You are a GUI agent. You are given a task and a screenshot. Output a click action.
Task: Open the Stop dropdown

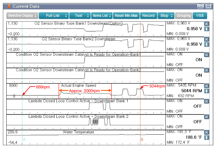point(166,15)
